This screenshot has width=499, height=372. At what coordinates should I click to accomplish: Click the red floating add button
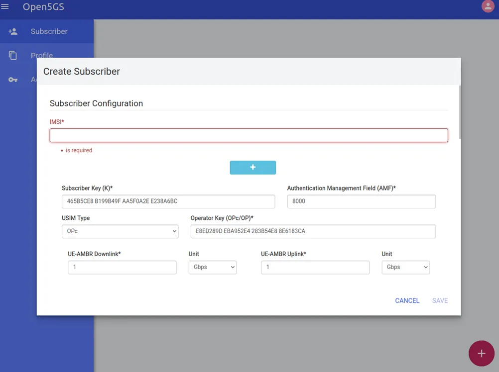click(481, 353)
